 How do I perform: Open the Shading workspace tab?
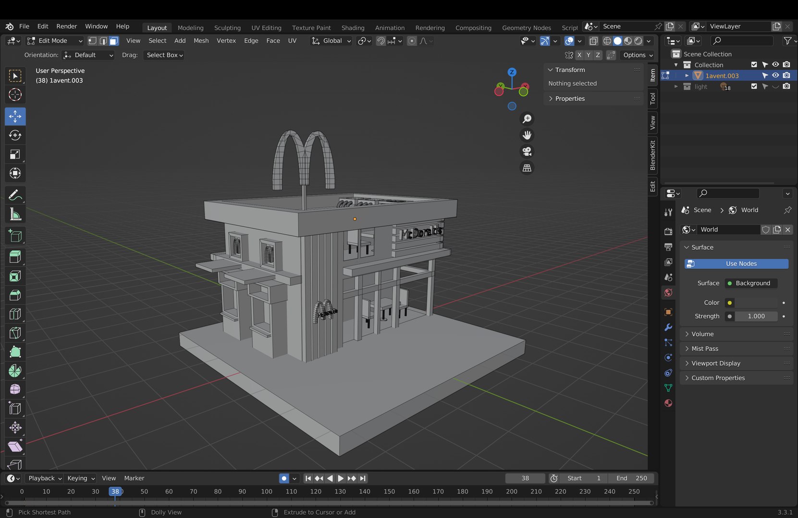tap(353, 28)
